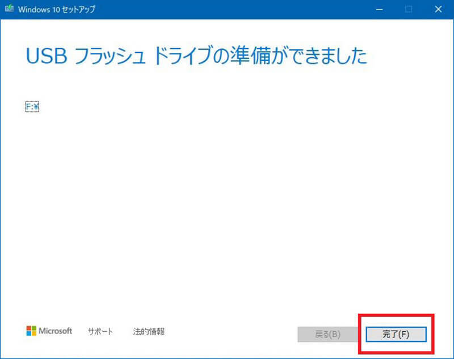The image size is (454, 359).
Task: Click the Windows 10 setup title bar icon
Action: click(10, 9)
